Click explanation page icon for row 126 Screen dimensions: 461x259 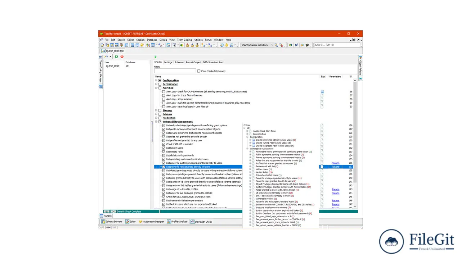coord(322,126)
